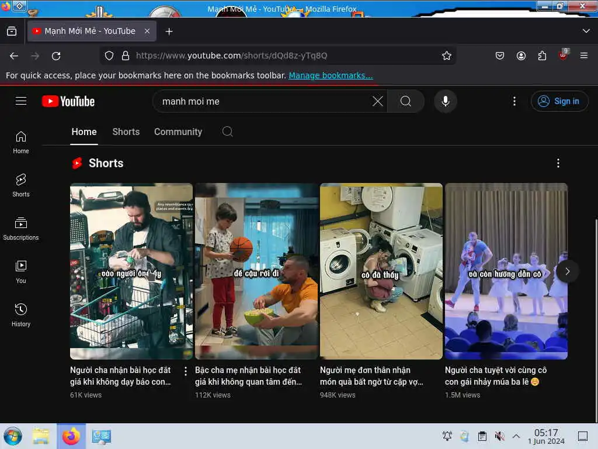This screenshot has width=598, height=449.
Task: Play the supermarket cart short thumbnail
Action: click(x=131, y=271)
